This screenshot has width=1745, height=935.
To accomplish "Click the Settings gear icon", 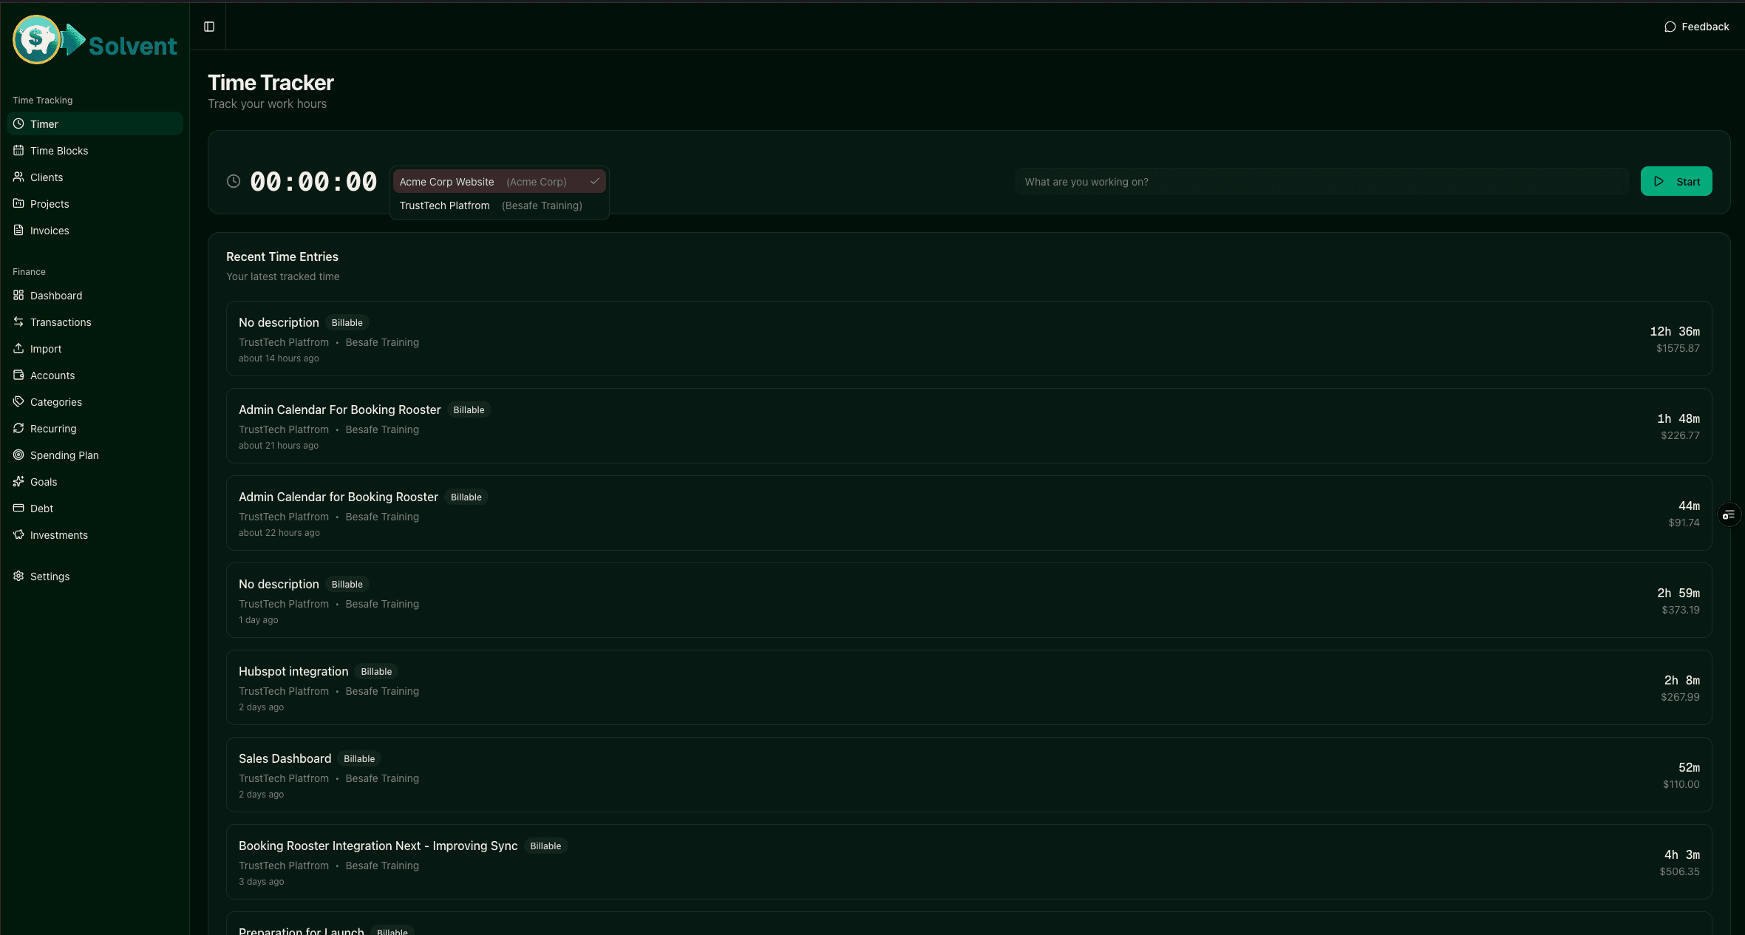I will pyautogui.click(x=19, y=576).
